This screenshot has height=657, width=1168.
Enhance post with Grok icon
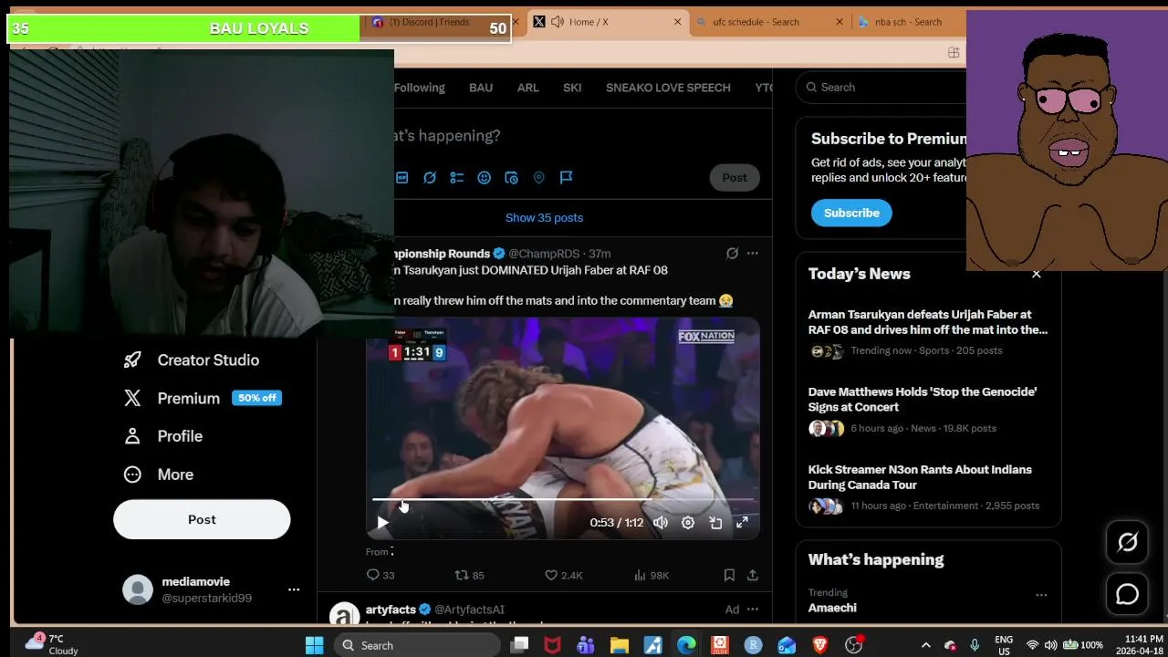(430, 178)
